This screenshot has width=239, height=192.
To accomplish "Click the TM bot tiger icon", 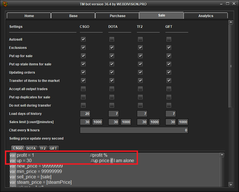I will [x=5, y=4].
